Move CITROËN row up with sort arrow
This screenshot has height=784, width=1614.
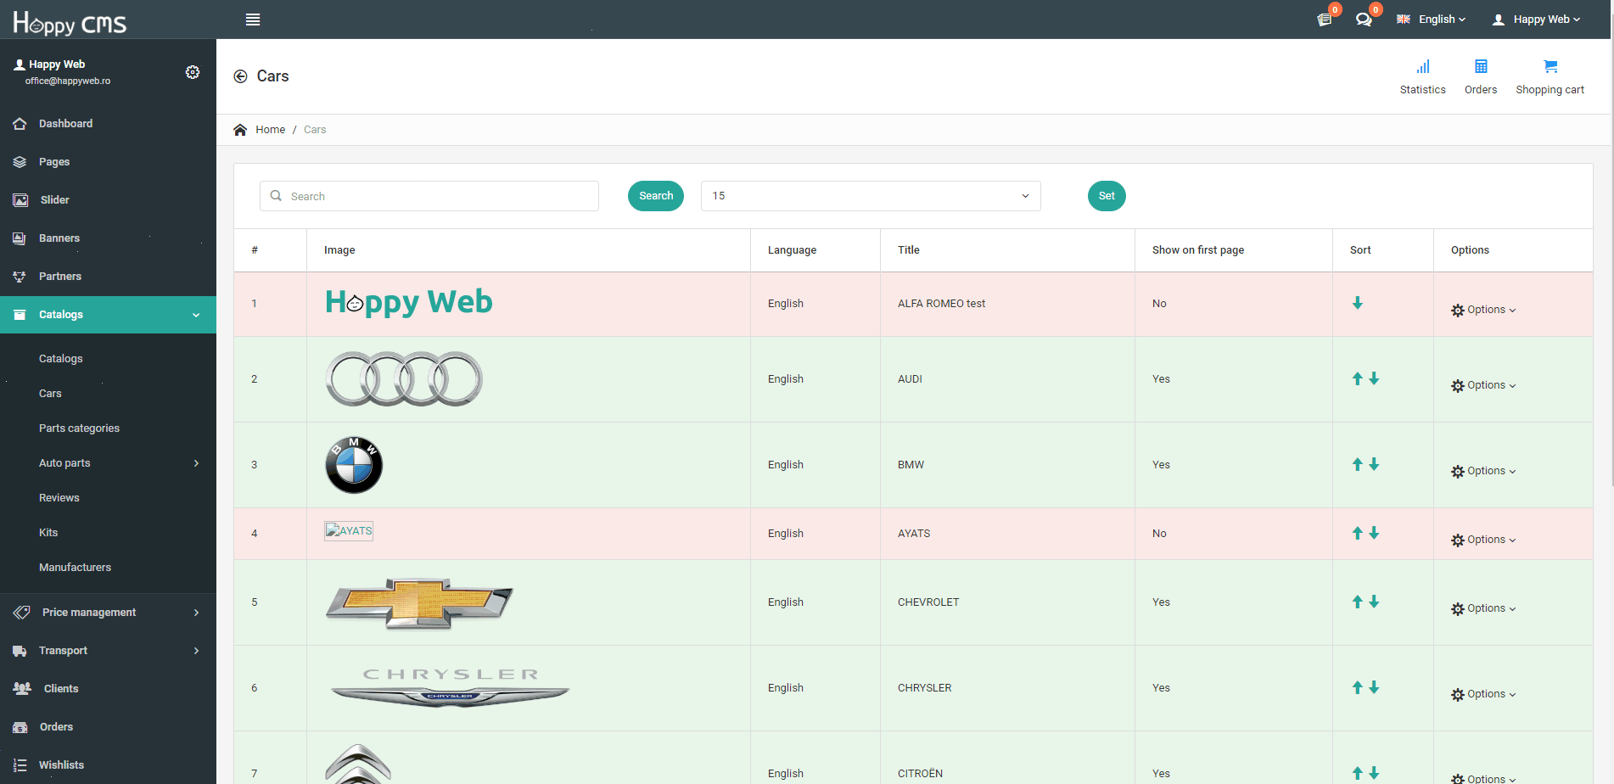(x=1358, y=773)
